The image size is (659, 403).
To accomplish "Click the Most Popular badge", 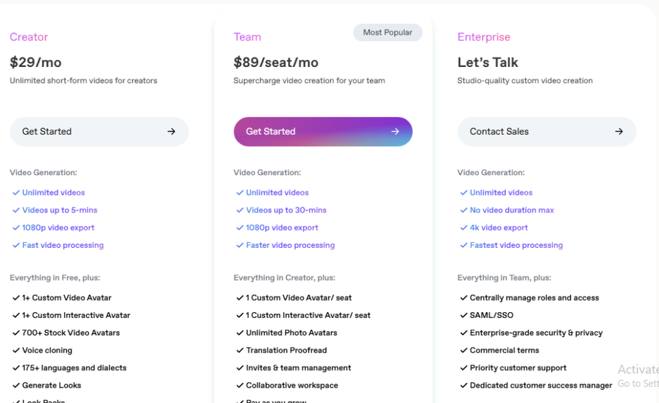I will 387,32.
